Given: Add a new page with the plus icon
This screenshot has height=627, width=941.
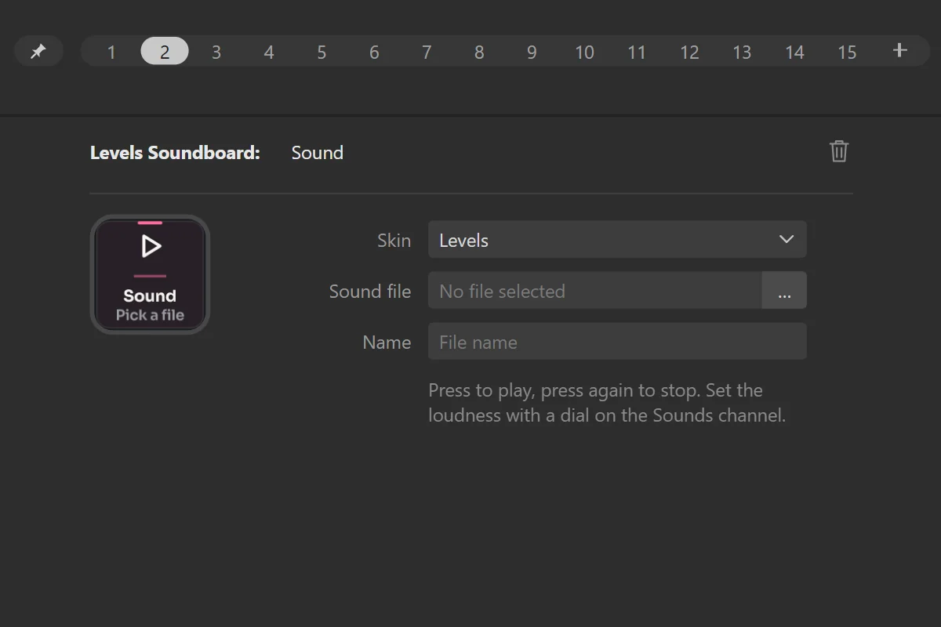Looking at the screenshot, I should (x=899, y=51).
